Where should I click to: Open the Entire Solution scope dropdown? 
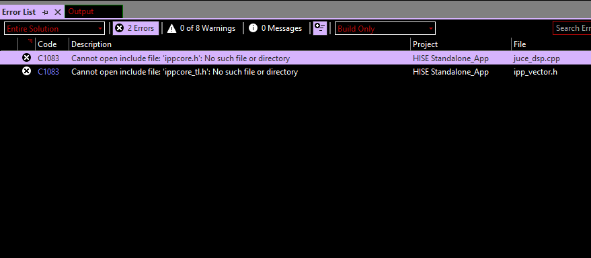[54, 29]
